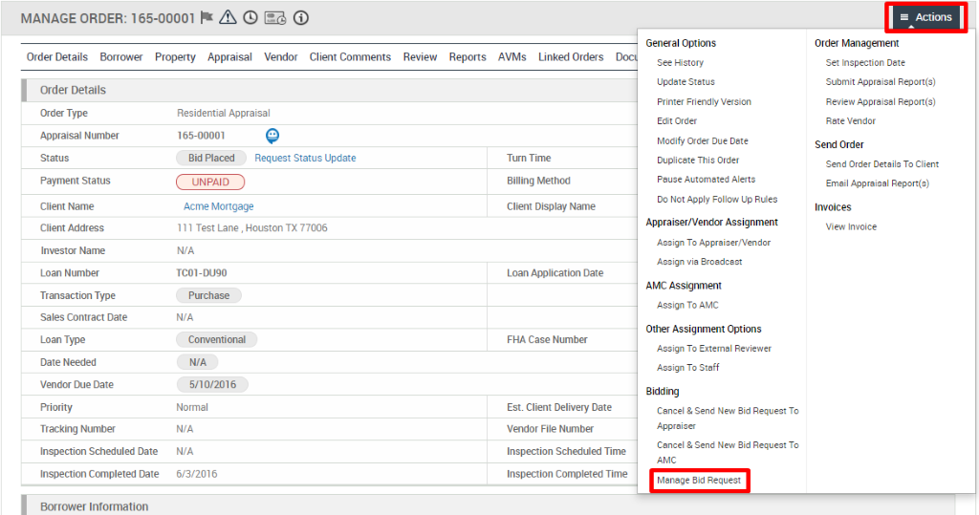Click the warning triangle icon in header
Image resolution: width=979 pixels, height=515 pixels.
228,17
